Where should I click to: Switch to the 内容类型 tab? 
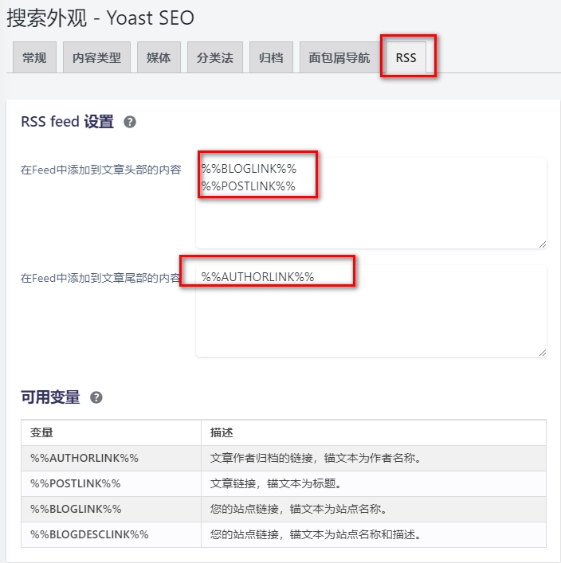[96, 57]
